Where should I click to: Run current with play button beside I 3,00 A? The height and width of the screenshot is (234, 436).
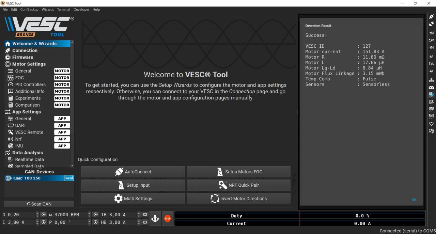click(x=43, y=222)
